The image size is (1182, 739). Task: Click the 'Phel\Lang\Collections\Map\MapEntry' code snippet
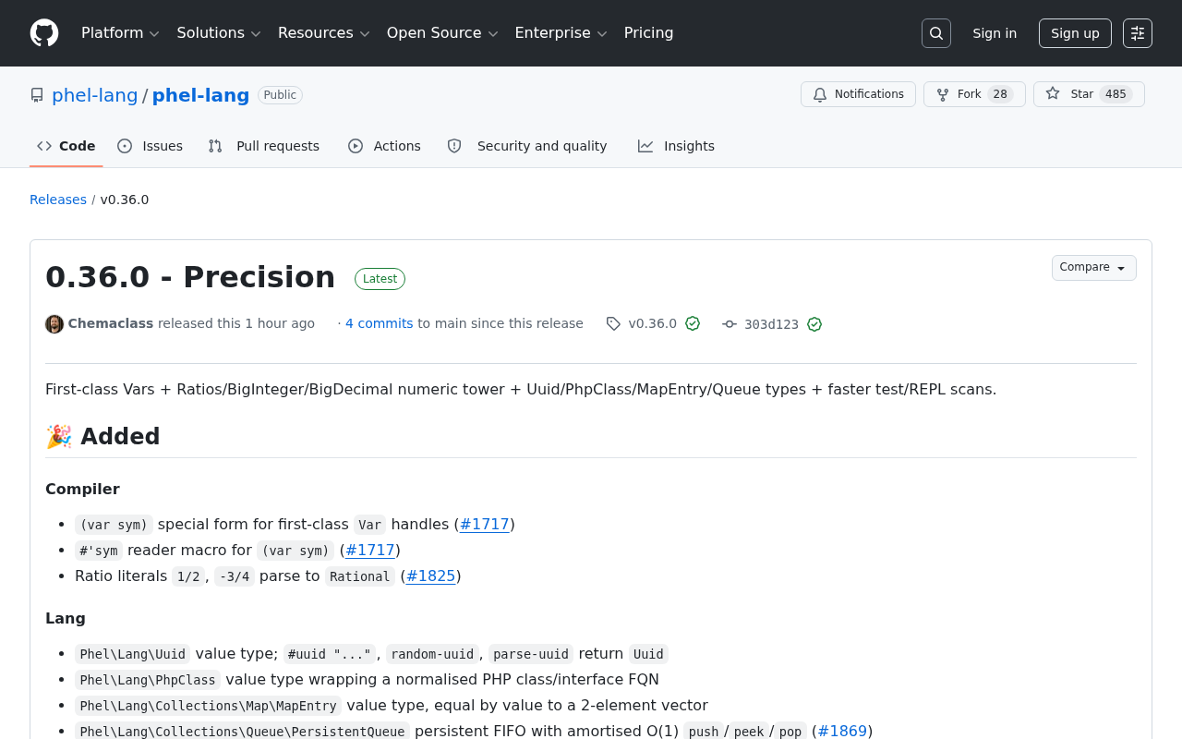point(208,706)
